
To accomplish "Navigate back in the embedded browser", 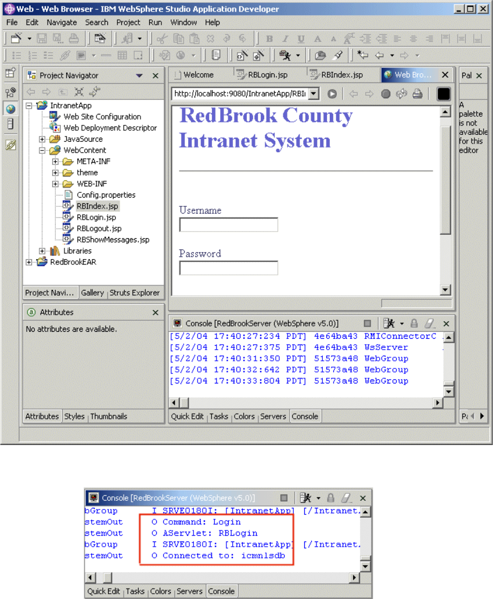I will 352,94.
